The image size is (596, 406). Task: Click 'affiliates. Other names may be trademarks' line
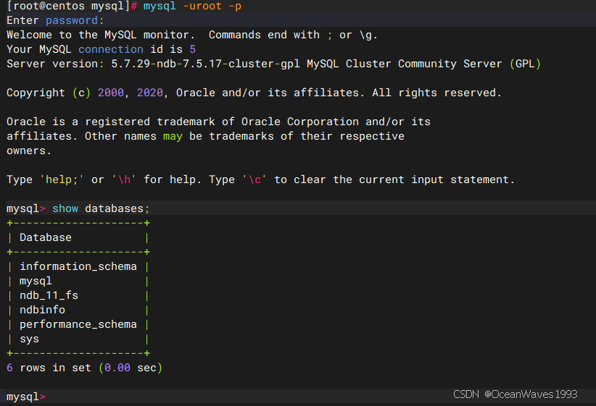tap(205, 136)
